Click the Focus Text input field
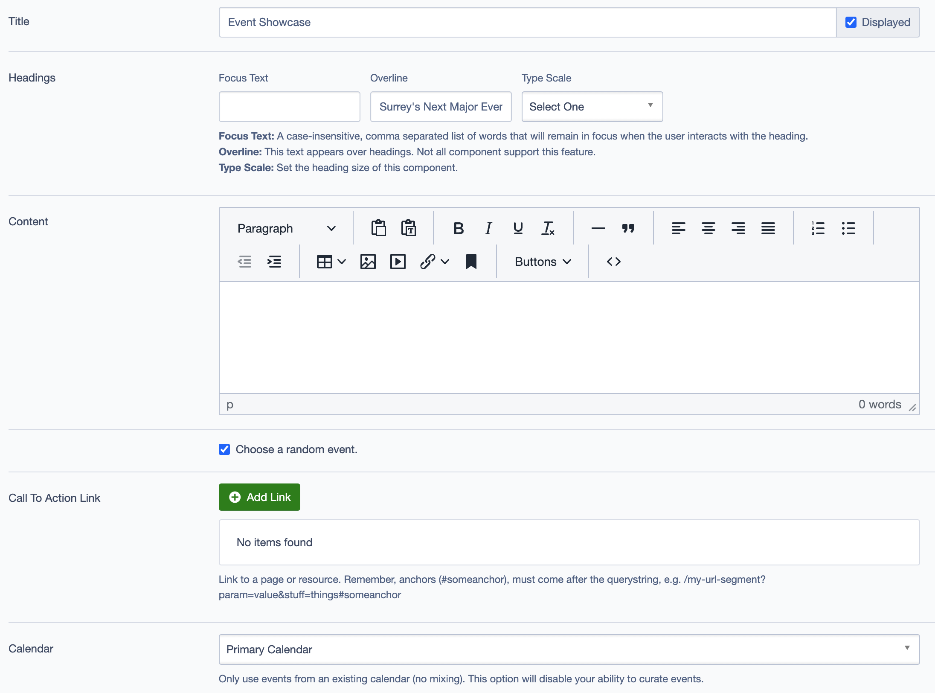 point(289,107)
